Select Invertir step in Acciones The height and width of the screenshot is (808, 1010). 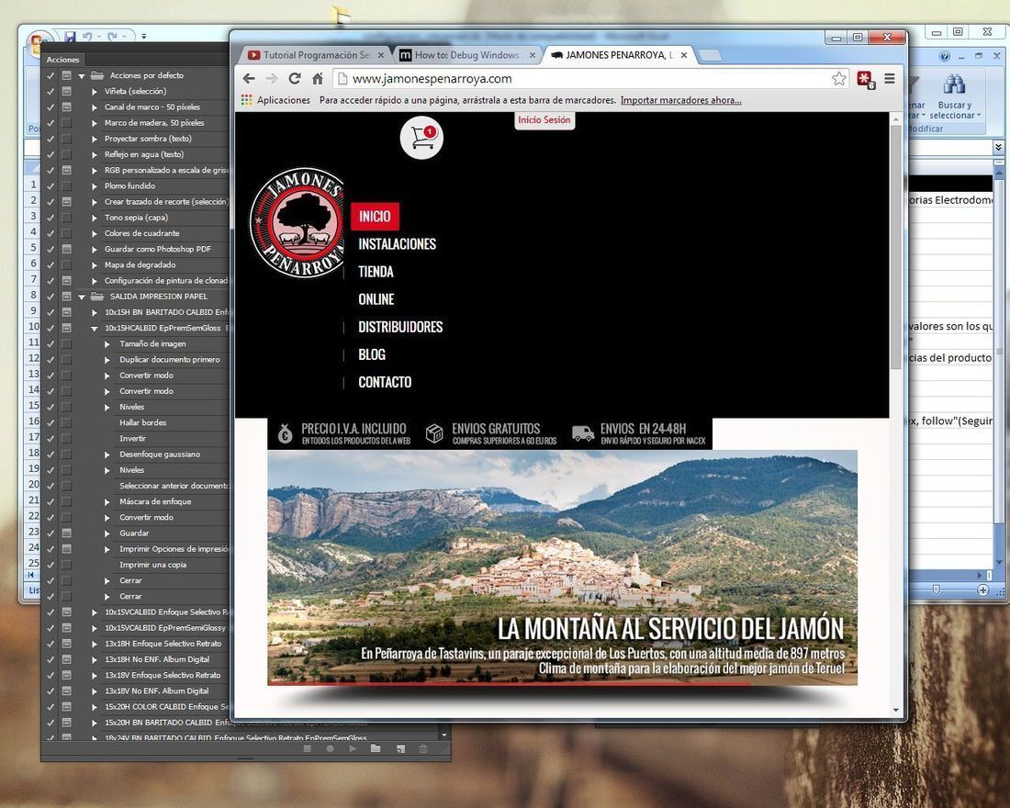coord(133,439)
